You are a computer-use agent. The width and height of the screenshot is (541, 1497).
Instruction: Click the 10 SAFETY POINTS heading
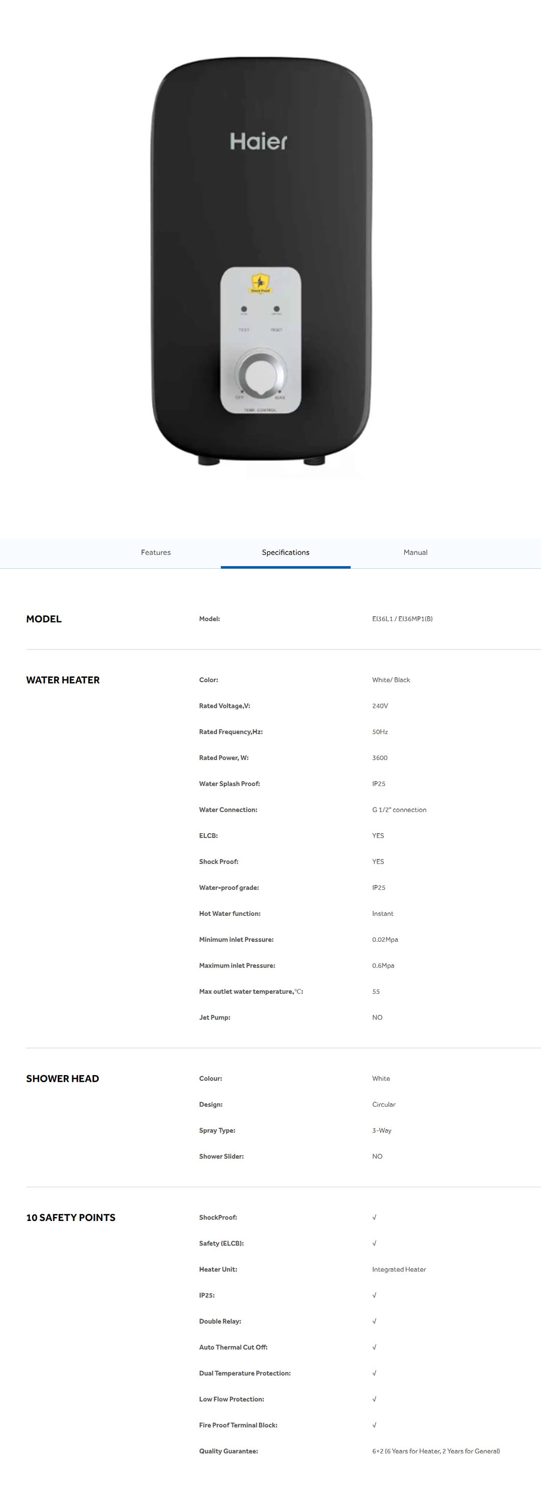pyautogui.click(x=70, y=1217)
